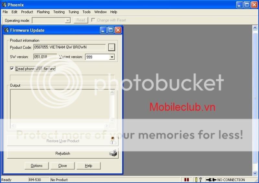Click the Close button at bottom
The height and width of the screenshot is (183, 259).
[x=63, y=166]
